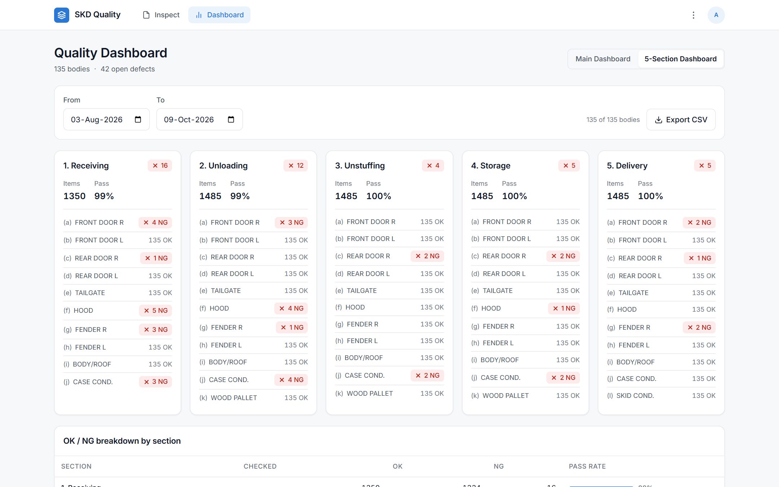Click Receiving FRONT DOOR L 135 OK value

click(x=160, y=240)
